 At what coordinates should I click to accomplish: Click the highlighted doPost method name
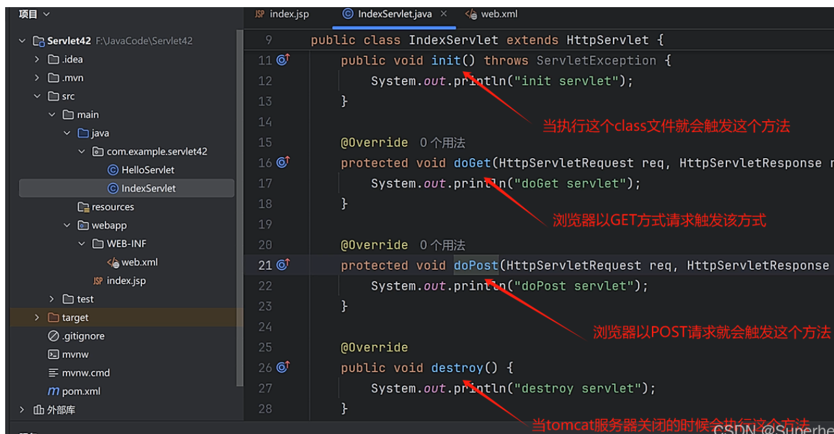point(476,266)
